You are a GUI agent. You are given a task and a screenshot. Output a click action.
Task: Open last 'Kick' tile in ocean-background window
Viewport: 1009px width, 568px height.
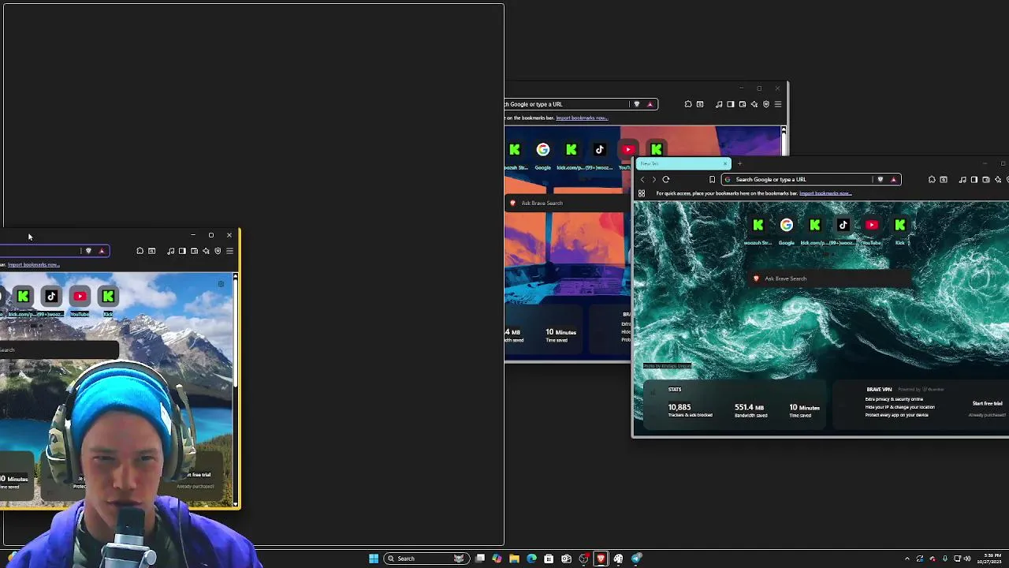pyautogui.click(x=899, y=226)
